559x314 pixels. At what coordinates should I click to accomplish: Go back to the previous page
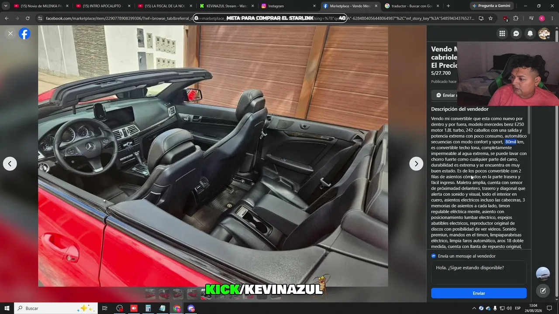pos(7,18)
